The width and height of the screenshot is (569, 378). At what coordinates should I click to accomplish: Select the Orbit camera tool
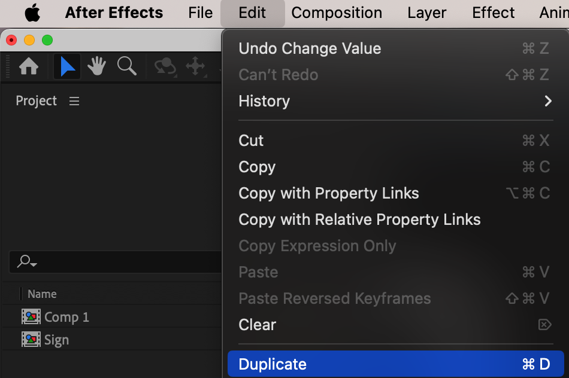(x=165, y=66)
